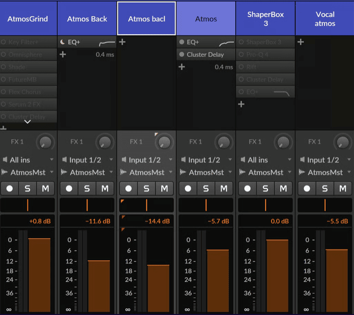Mute the Vocal atmos track
This screenshot has width=354, height=315.
pyautogui.click(x=343, y=188)
